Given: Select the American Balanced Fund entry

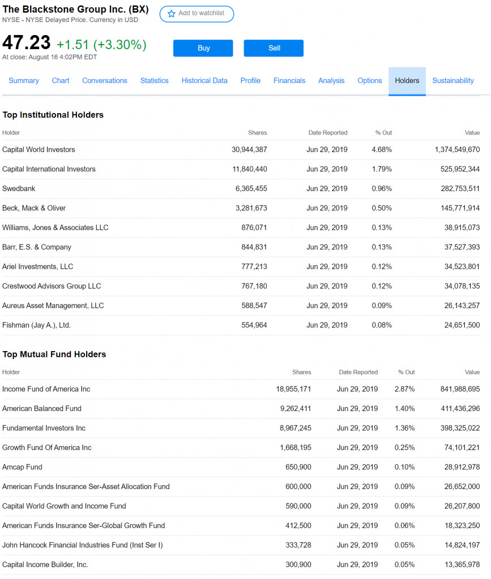Looking at the screenshot, I should pos(42,409).
